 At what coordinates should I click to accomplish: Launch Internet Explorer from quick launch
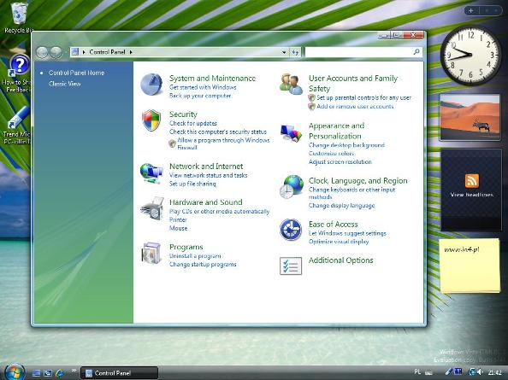tap(59, 373)
